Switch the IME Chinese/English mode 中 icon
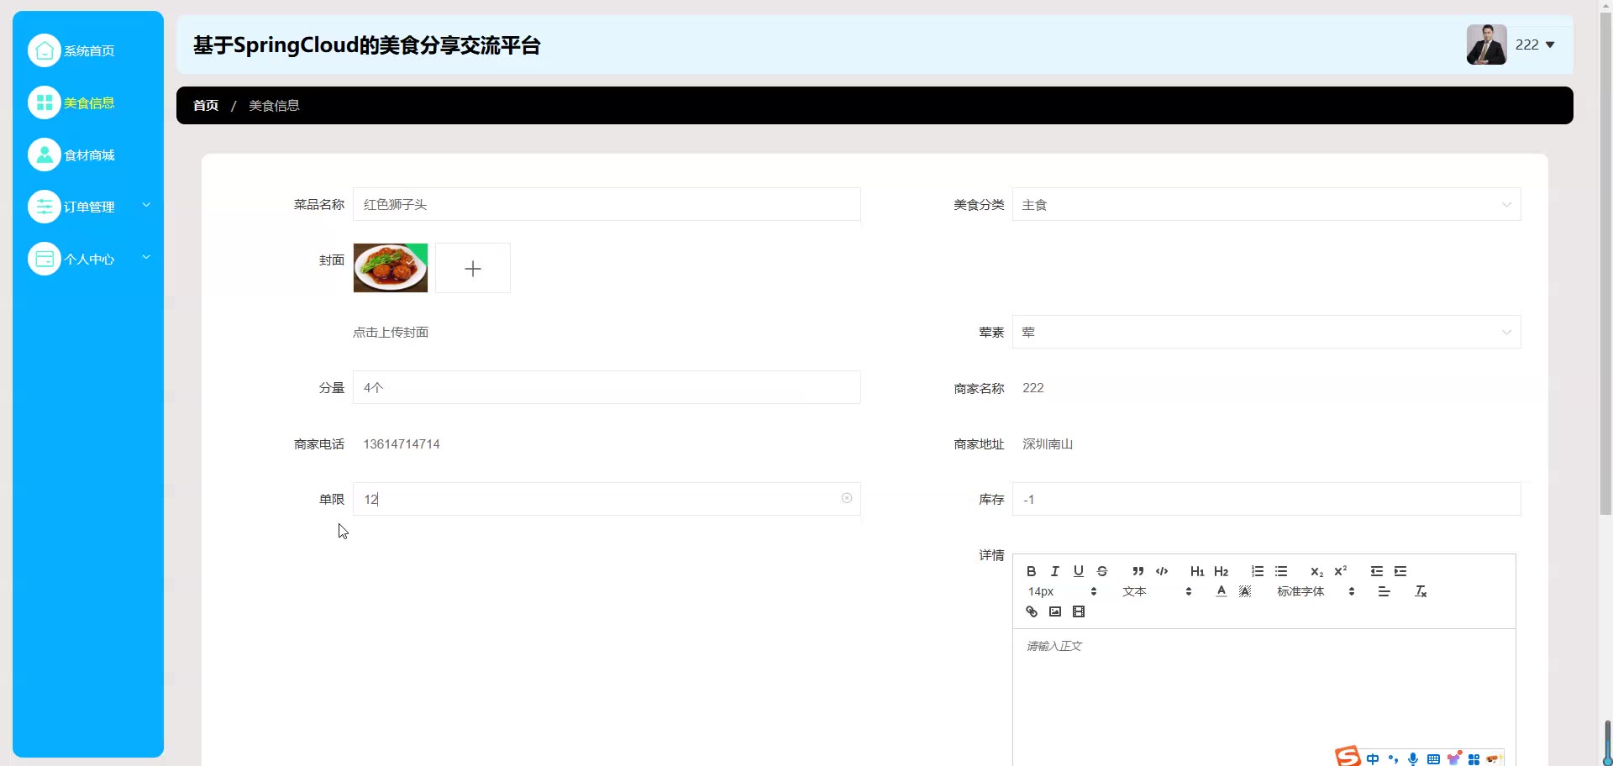 pyautogui.click(x=1373, y=758)
